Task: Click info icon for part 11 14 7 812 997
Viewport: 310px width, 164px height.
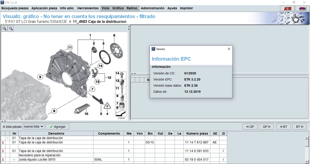Action: (x=3, y=142)
